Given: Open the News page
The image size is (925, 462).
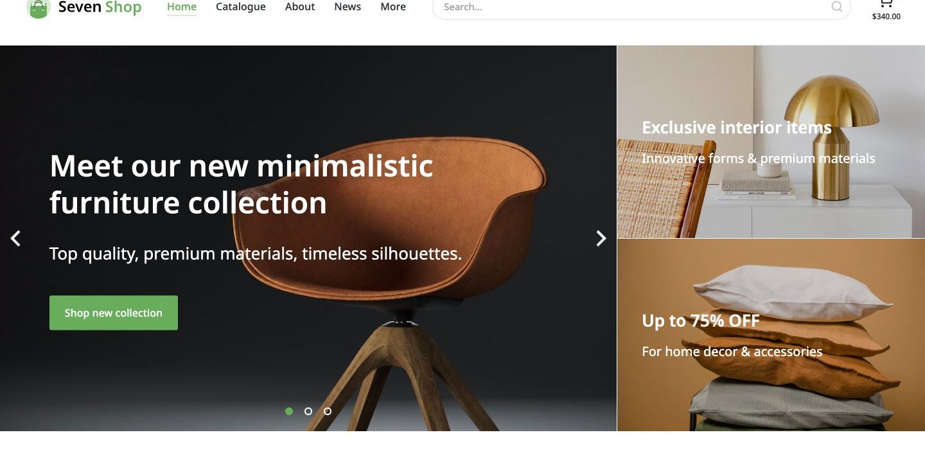Looking at the screenshot, I should 348,7.
